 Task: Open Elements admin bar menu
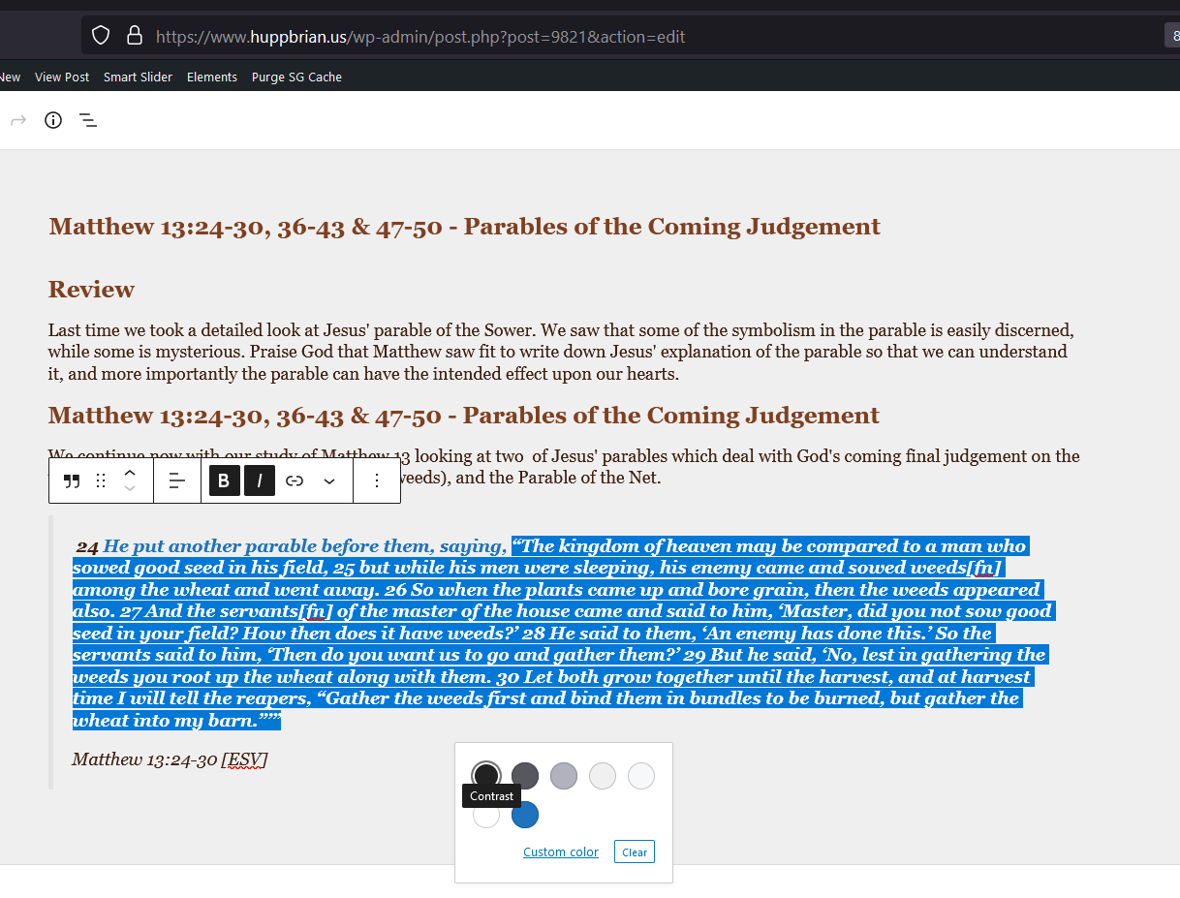point(212,77)
